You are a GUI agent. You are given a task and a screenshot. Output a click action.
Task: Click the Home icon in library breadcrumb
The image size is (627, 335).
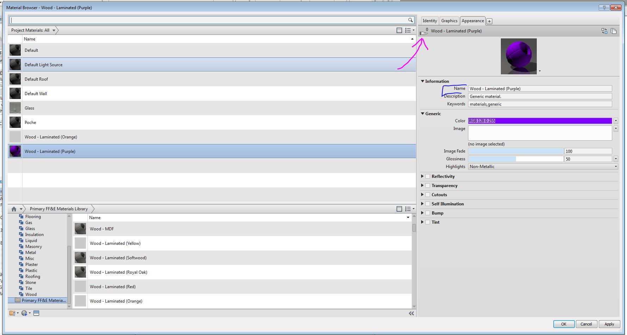(14, 209)
